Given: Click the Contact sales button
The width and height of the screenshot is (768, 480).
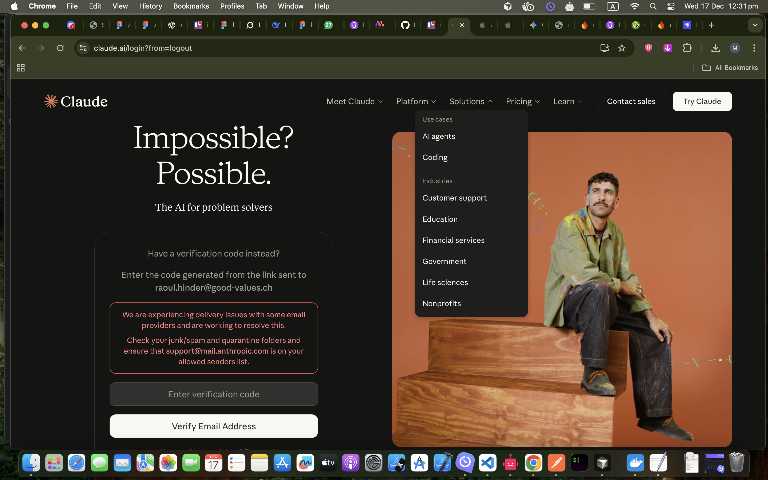Looking at the screenshot, I should 631,101.
